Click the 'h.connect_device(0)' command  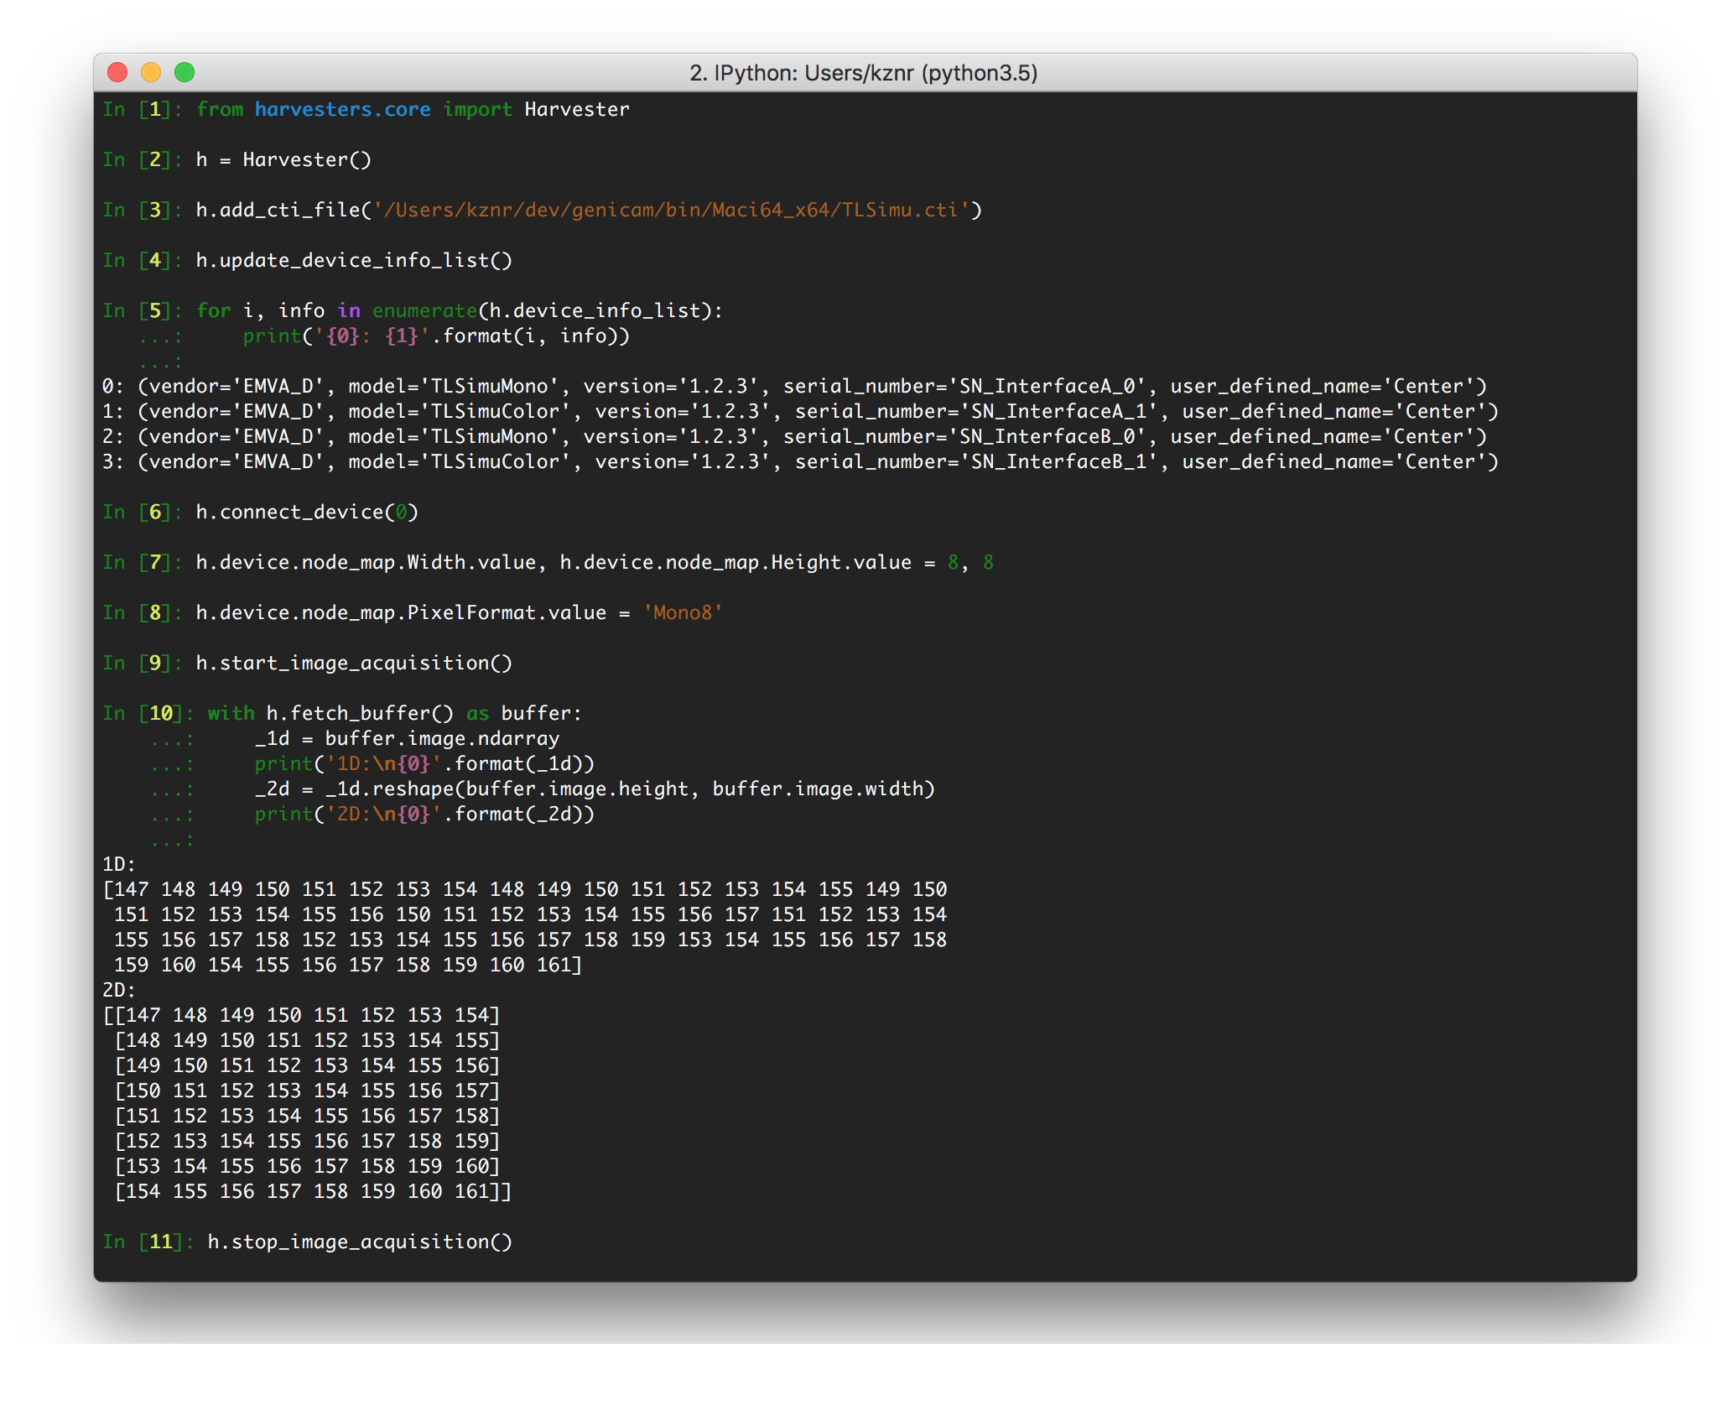tap(307, 513)
